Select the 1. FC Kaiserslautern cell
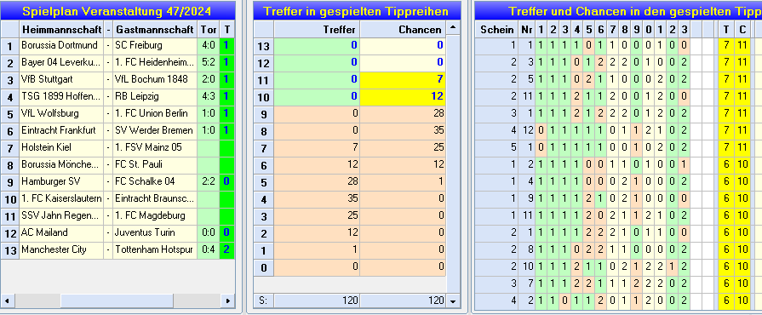762x315 pixels. 61,199
